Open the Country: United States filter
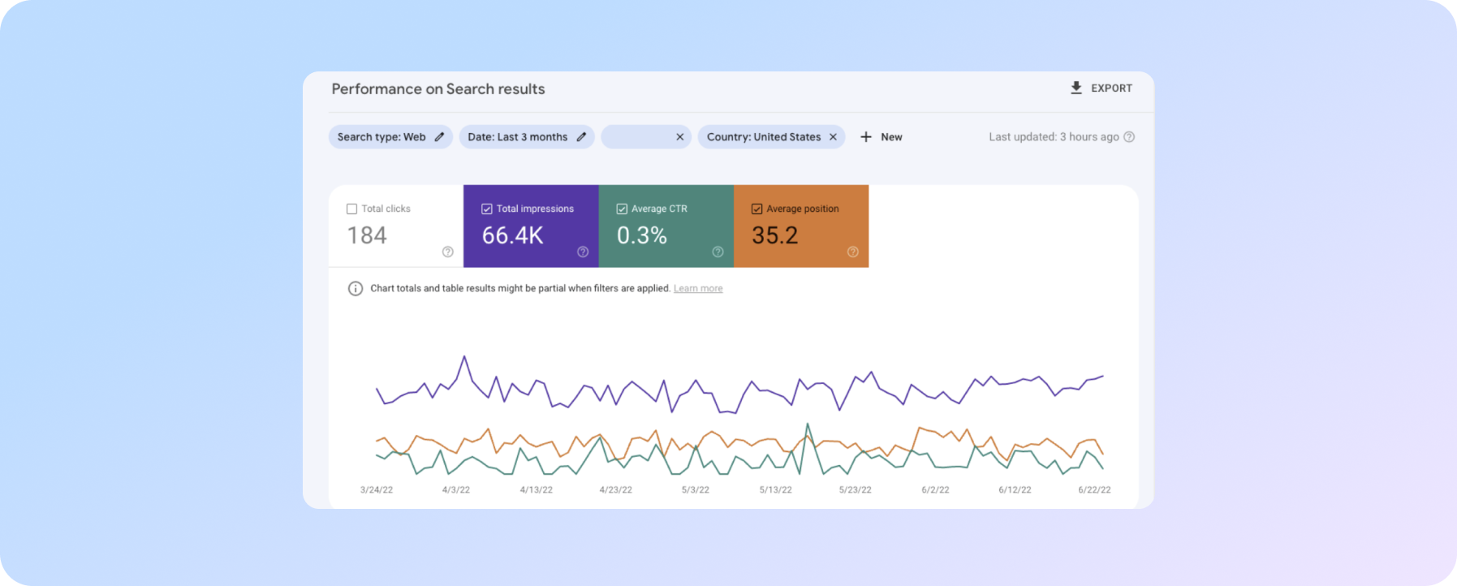The width and height of the screenshot is (1457, 586). [x=763, y=137]
